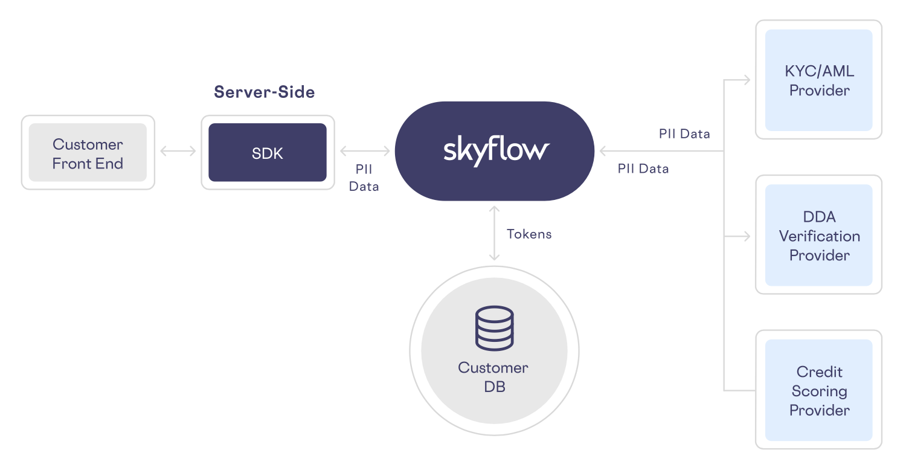Click arrow between Customer Front End and SDK
This screenshot has height=476, width=906.
pos(178,152)
